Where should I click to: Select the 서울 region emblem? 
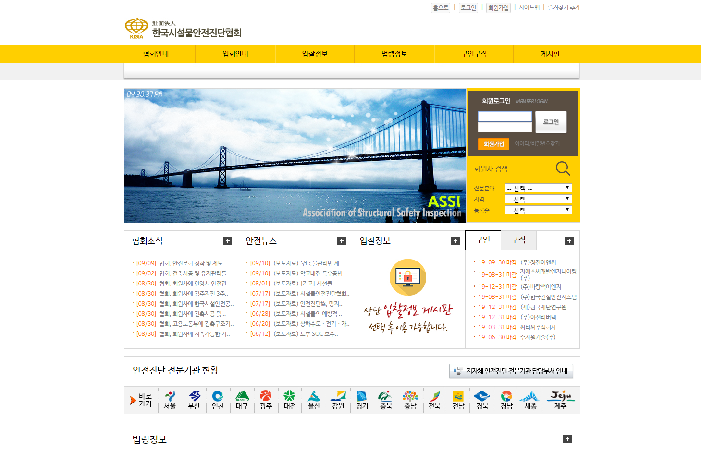(170, 400)
